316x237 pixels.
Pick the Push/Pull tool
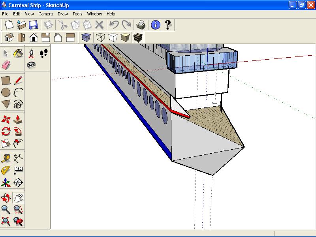18,120
